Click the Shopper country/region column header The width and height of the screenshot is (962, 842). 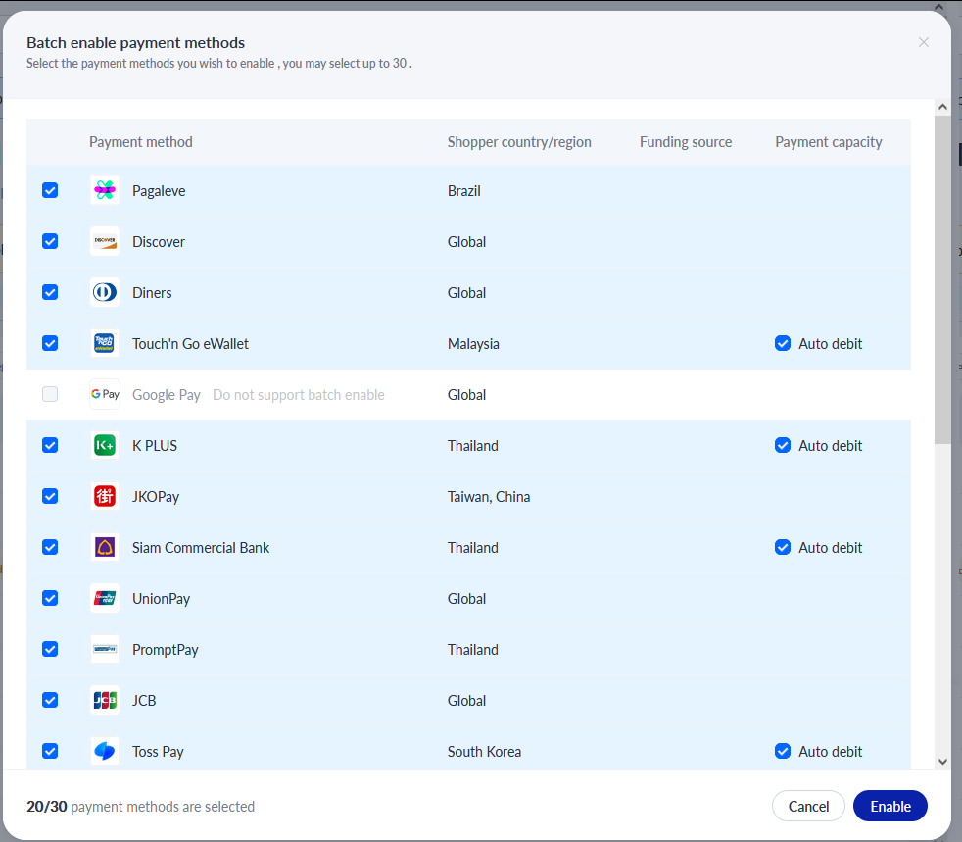pos(519,142)
